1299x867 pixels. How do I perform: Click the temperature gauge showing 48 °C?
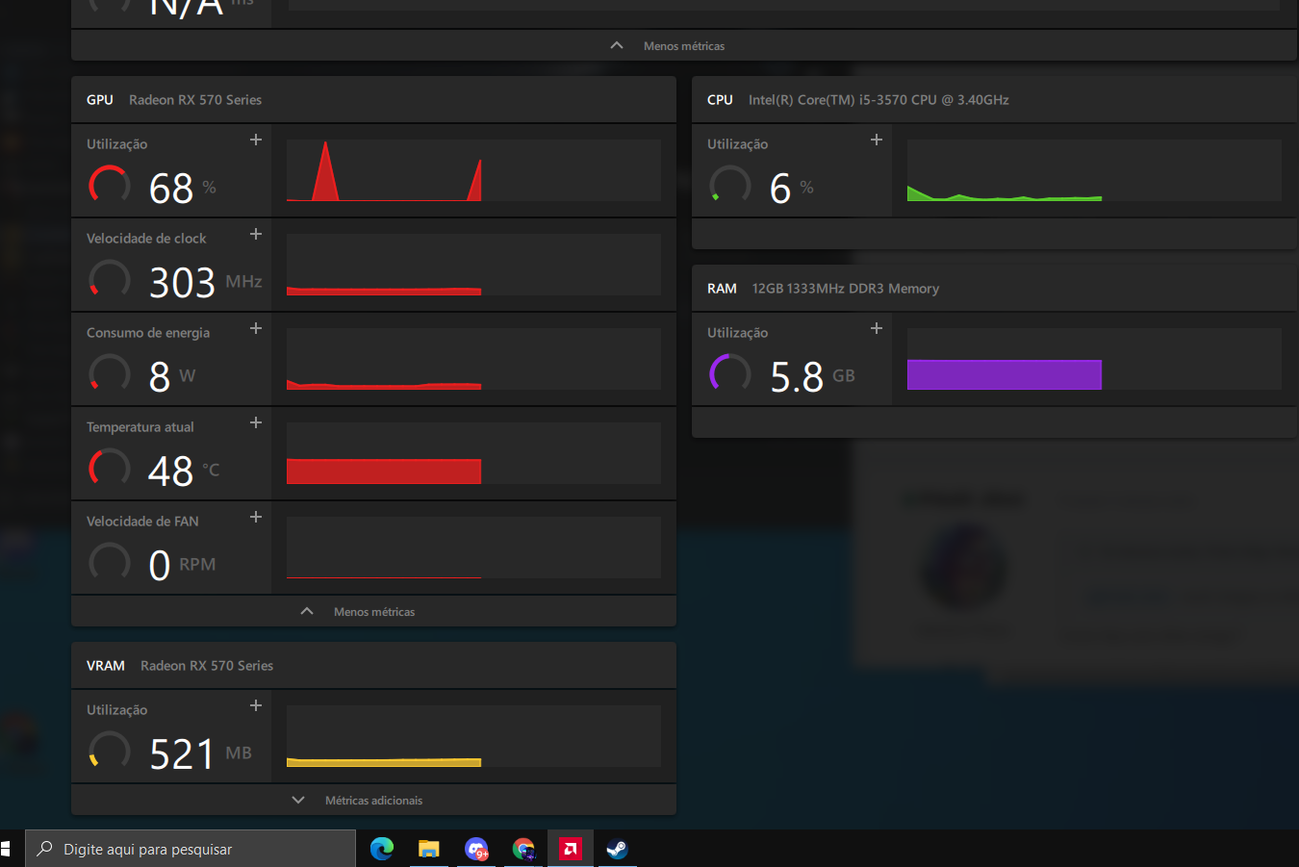(x=110, y=468)
